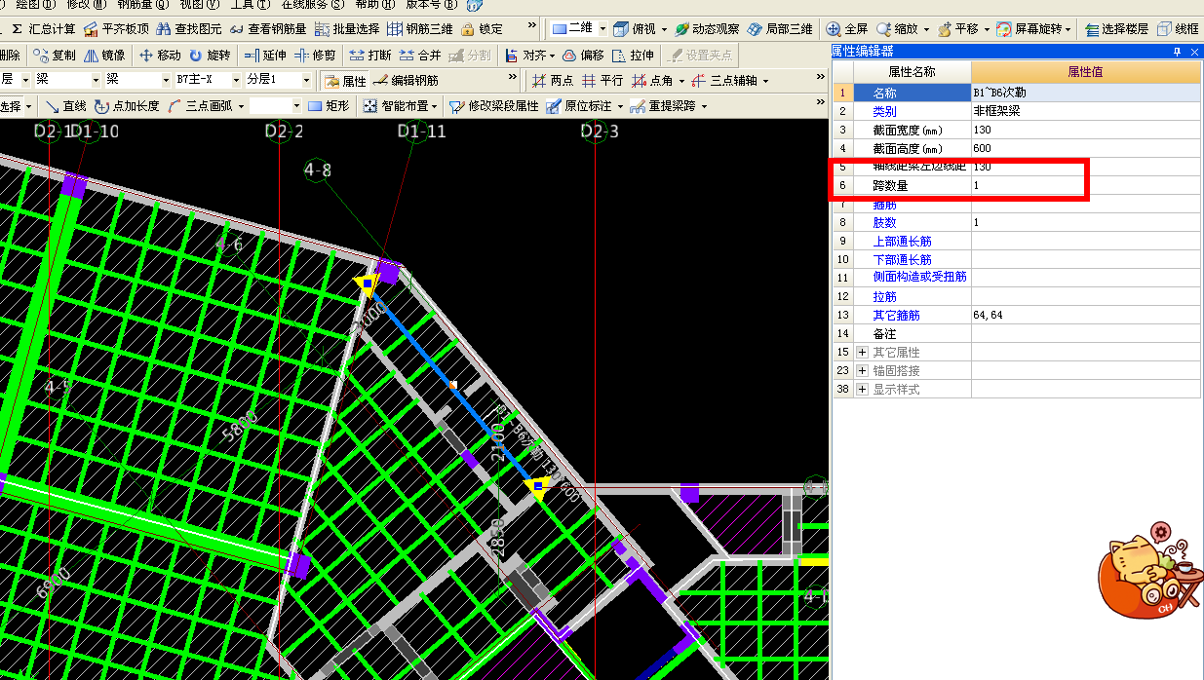Click the 锁定 lock tool
The height and width of the screenshot is (680, 1204).
[x=482, y=29]
